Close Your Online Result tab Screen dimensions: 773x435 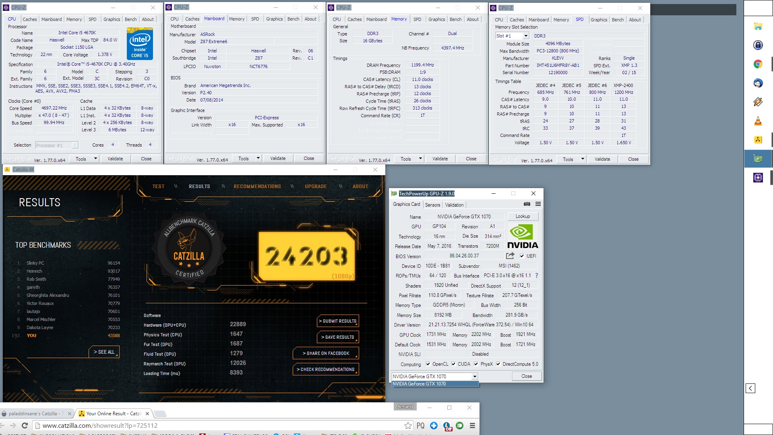click(147, 414)
